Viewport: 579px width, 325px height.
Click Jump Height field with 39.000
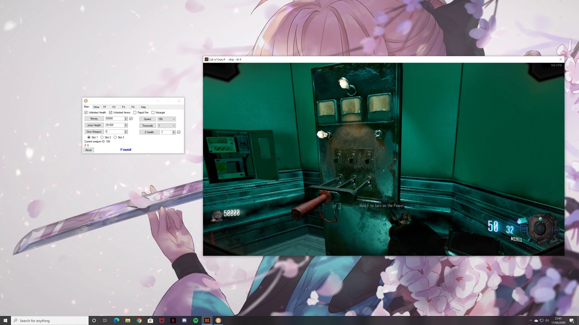(x=115, y=125)
